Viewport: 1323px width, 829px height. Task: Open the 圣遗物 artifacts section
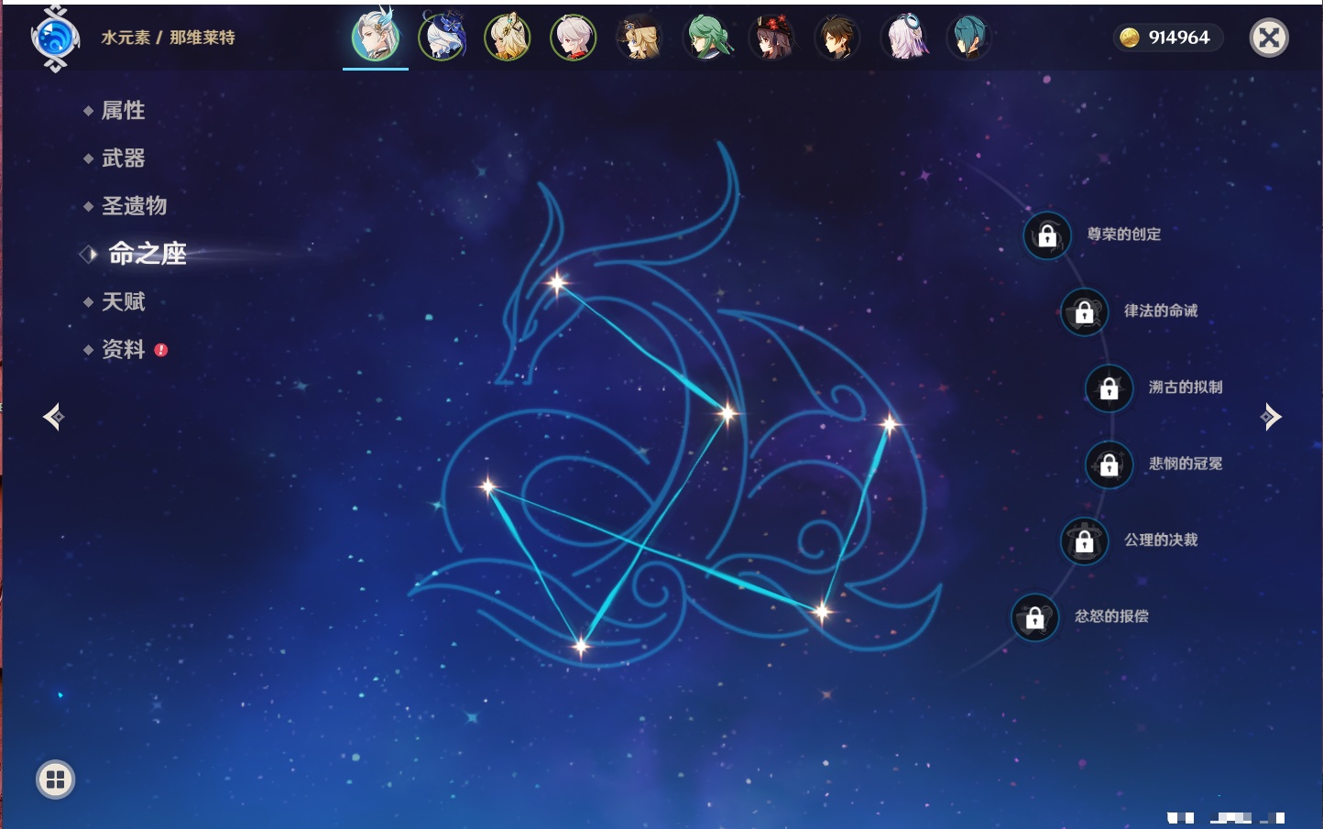[x=134, y=206]
